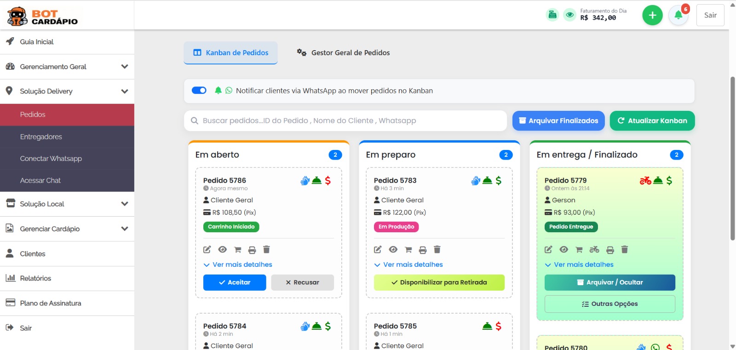Screen dimensions: 736x350
Task: Click the edit icon on Pedido 5786
Action: (207, 250)
